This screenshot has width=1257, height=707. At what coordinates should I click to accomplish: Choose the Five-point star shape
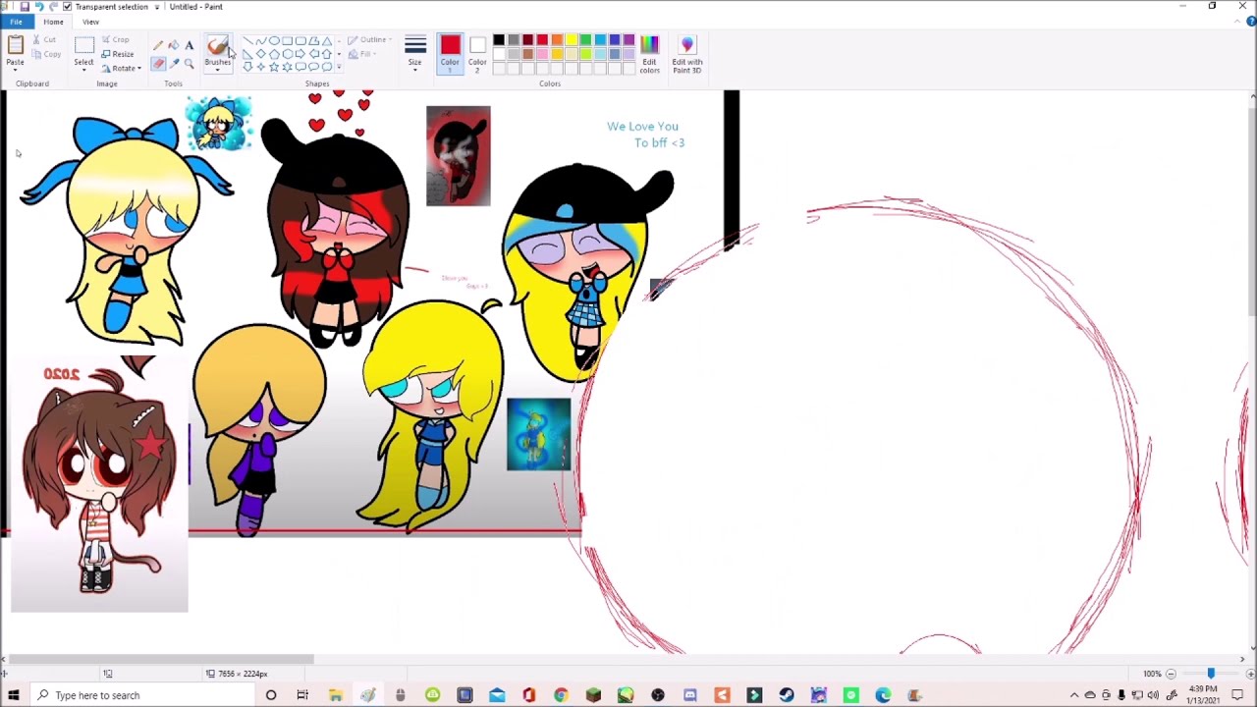(274, 67)
